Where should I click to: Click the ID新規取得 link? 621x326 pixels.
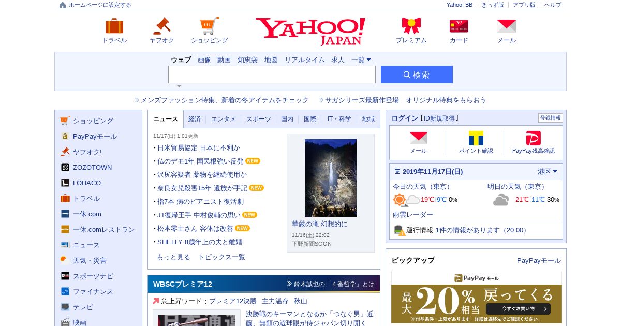point(439,118)
